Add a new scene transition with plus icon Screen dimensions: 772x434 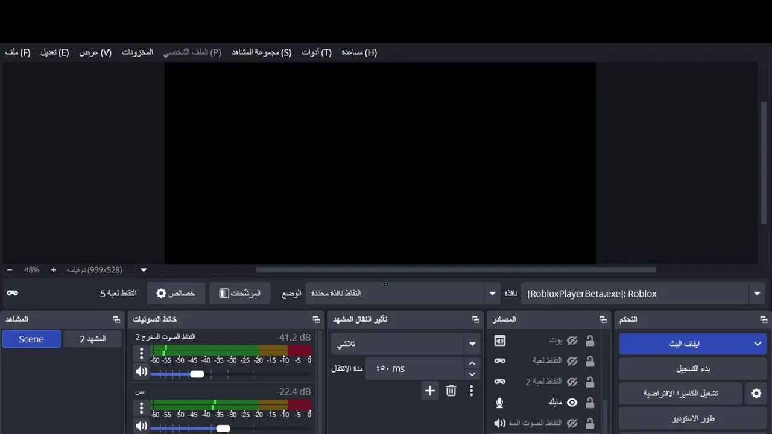pyautogui.click(x=429, y=391)
